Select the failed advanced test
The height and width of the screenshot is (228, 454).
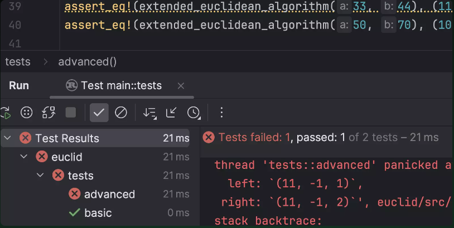pyautogui.click(x=109, y=194)
